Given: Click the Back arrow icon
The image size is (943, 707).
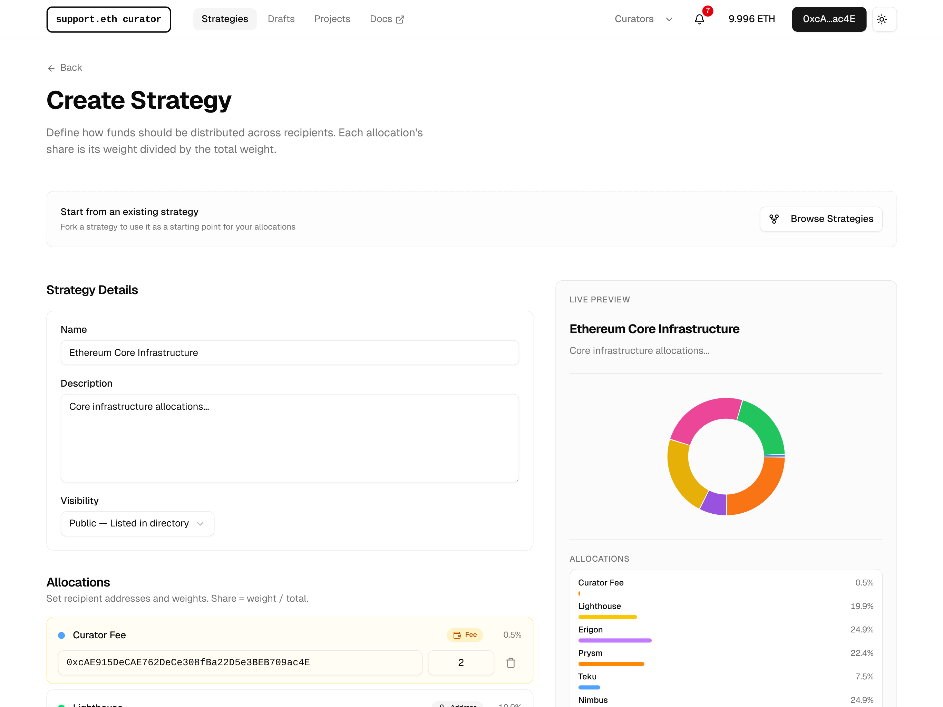Looking at the screenshot, I should (51, 68).
